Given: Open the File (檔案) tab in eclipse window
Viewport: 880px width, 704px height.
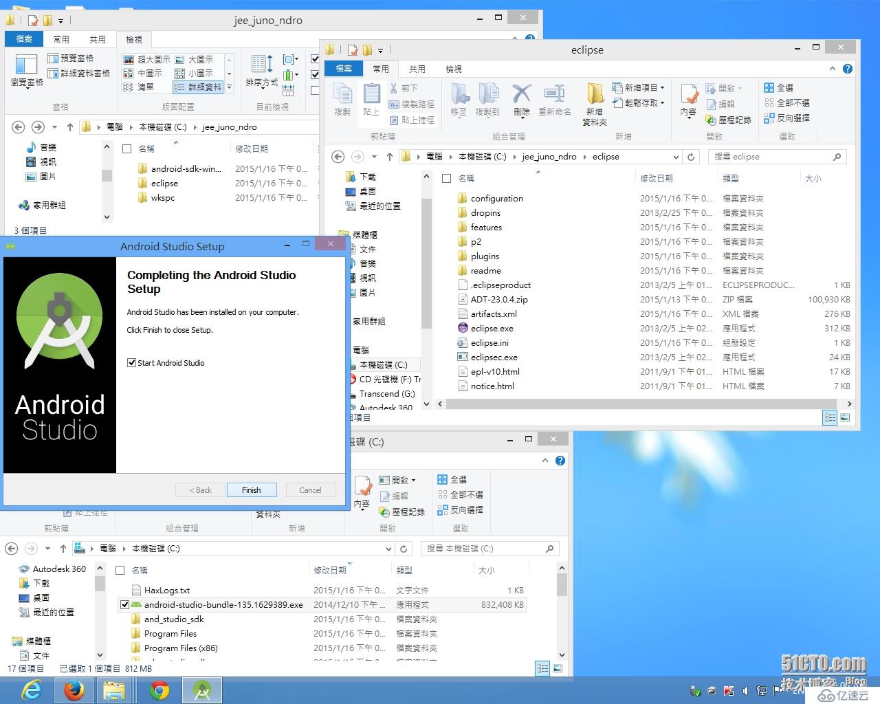Looking at the screenshot, I should 344,69.
